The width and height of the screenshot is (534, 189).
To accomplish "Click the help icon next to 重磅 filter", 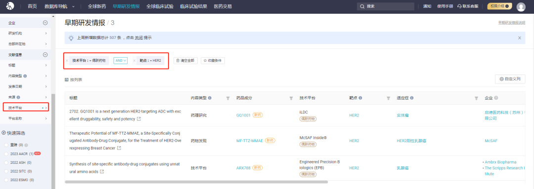I will pos(26,145).
